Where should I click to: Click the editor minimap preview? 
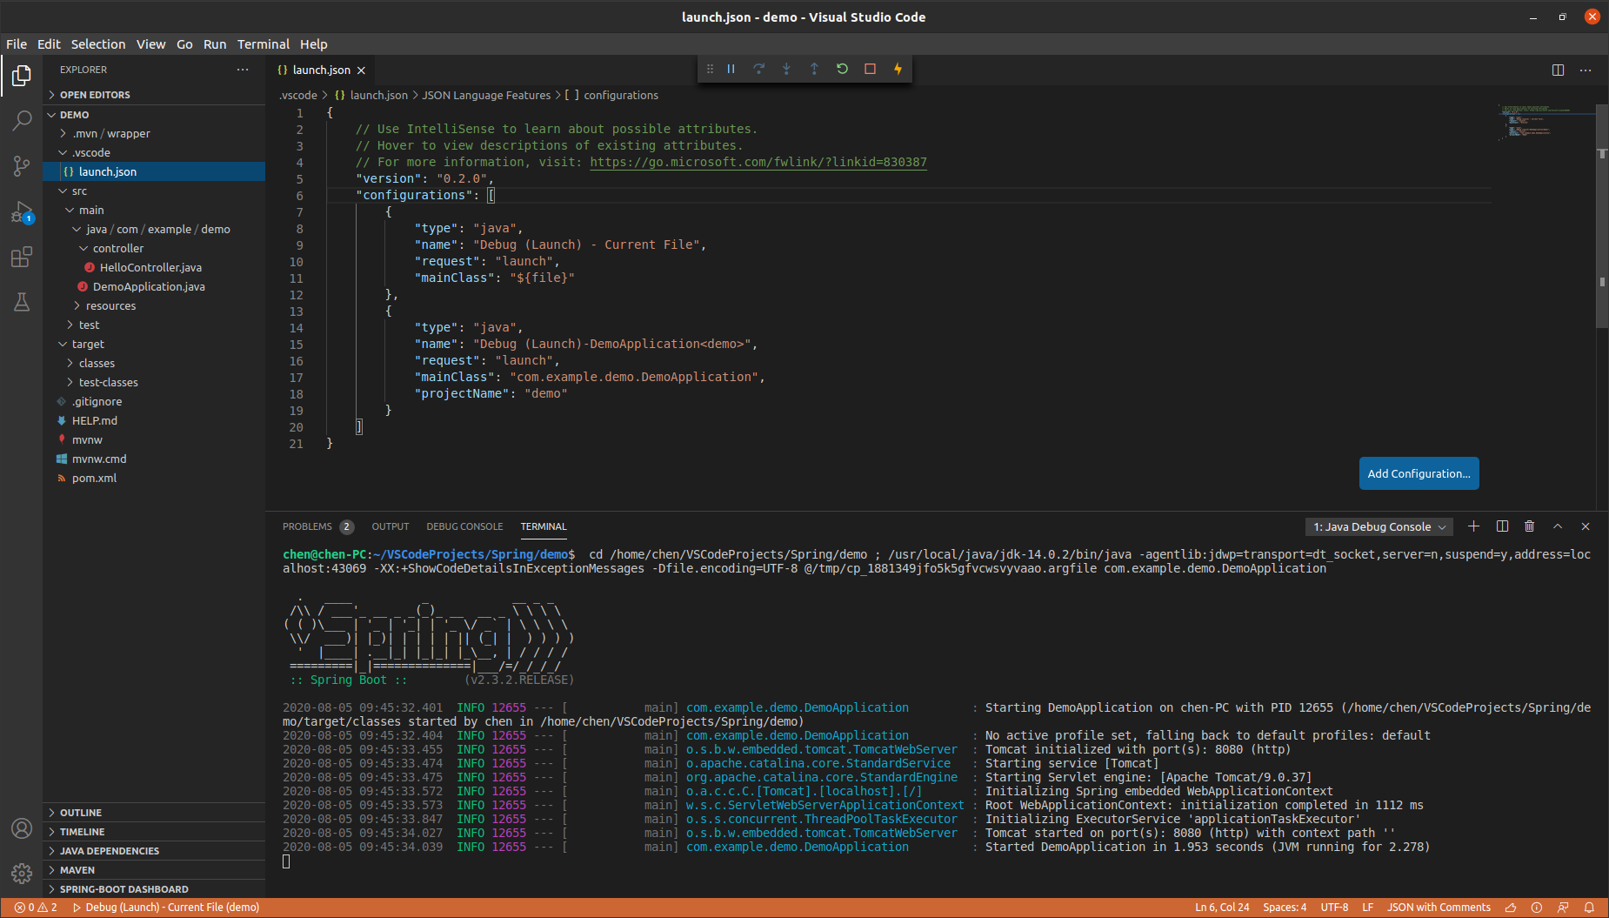(x=1546, y=122)
